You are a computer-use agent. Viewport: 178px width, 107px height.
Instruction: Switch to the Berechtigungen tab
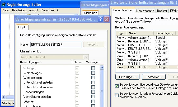coord(123,10)
